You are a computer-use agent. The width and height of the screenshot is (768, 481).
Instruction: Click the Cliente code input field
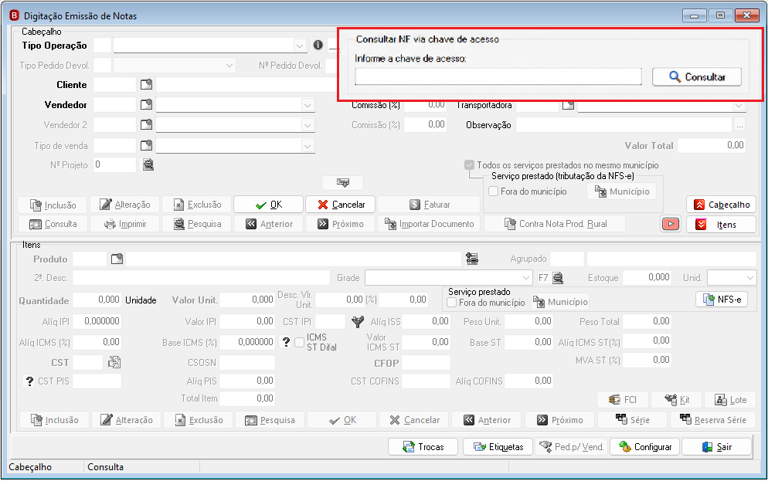pyautogui.click(x=114, y=85)
